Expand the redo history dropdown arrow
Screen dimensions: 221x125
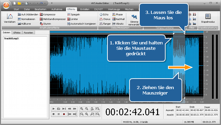(x=45, y=3)
